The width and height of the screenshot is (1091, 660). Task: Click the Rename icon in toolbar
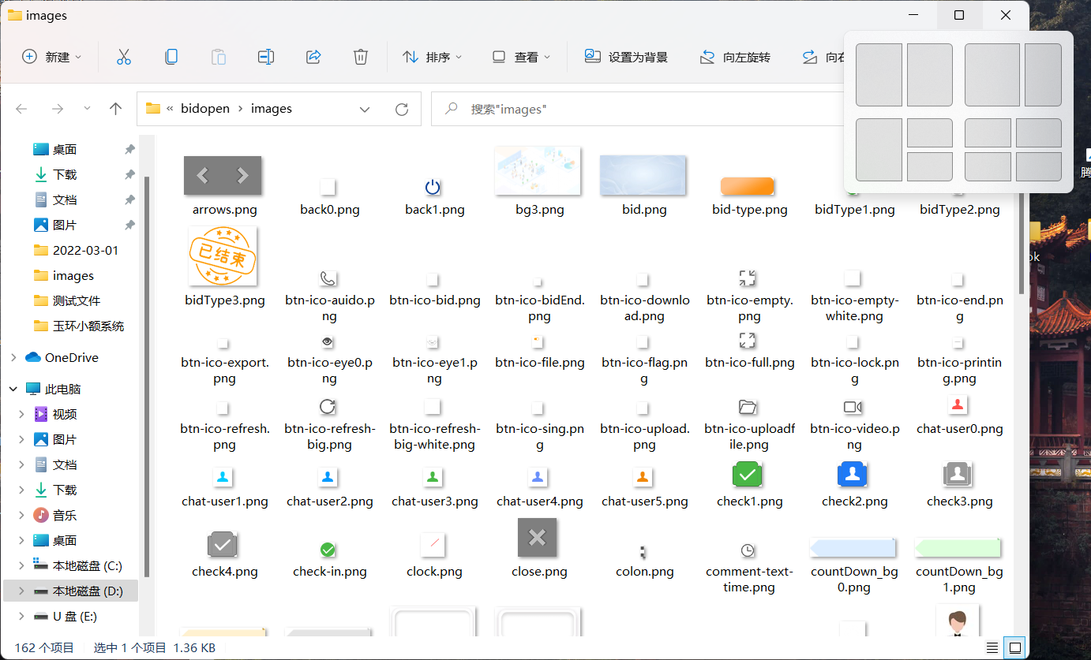(x=266, y=57)
